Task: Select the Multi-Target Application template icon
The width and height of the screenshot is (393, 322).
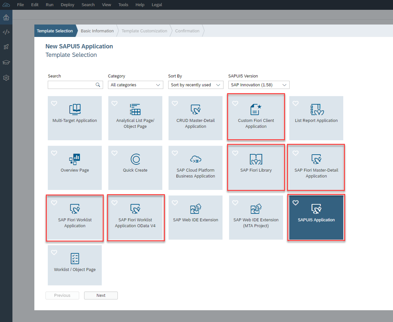Action: 75,110
